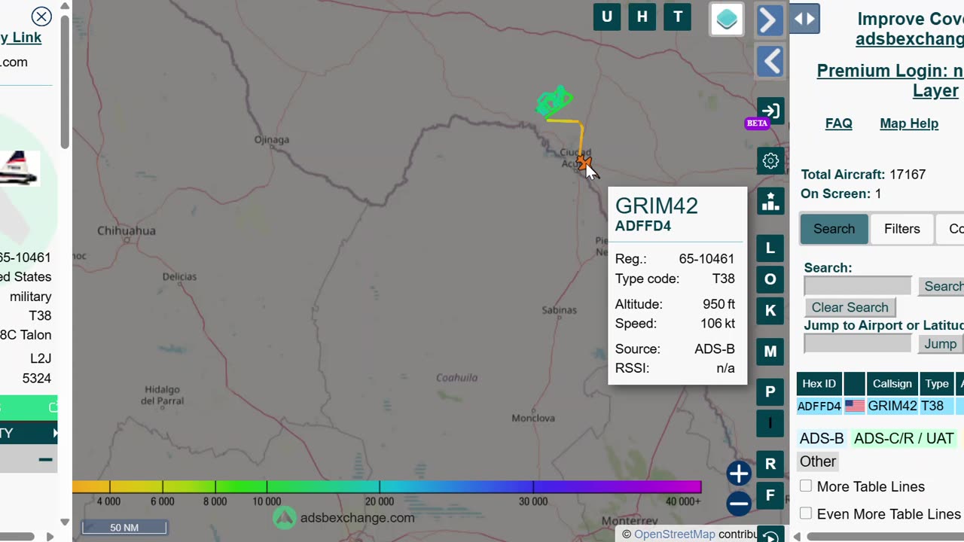Click the replay history icon
Viewport: 964px width, 542px height.
tap(770, 535)
